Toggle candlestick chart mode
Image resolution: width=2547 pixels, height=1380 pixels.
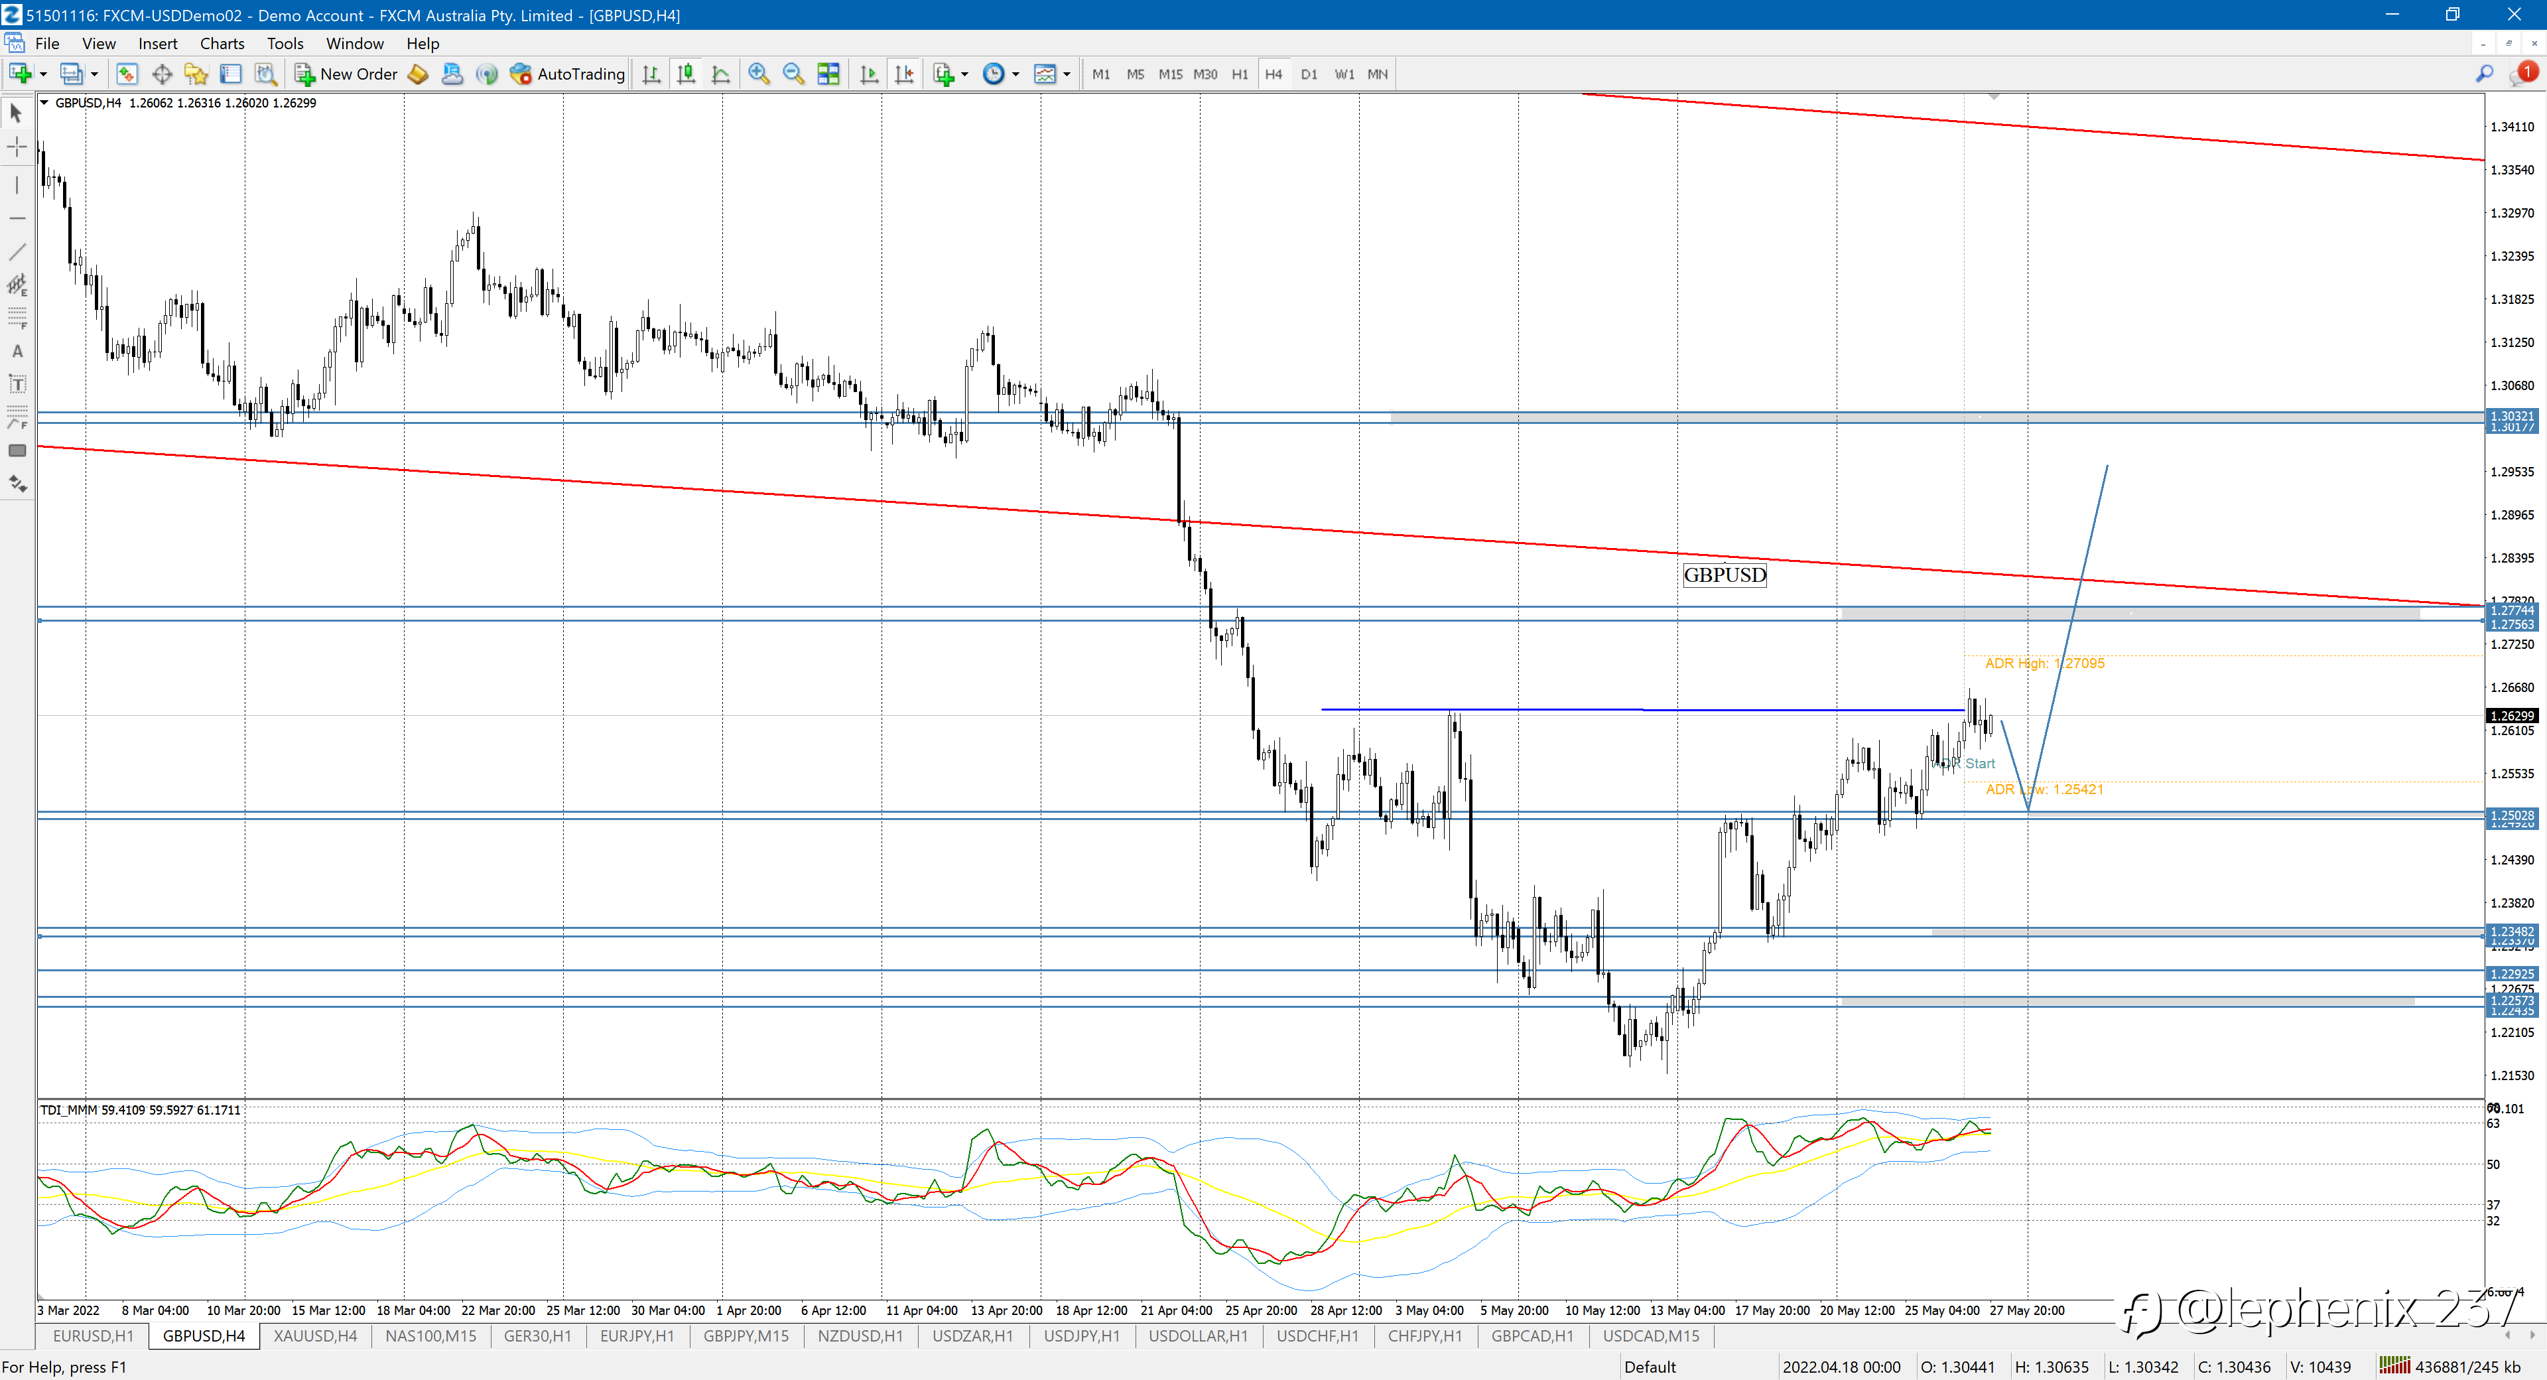686,74
